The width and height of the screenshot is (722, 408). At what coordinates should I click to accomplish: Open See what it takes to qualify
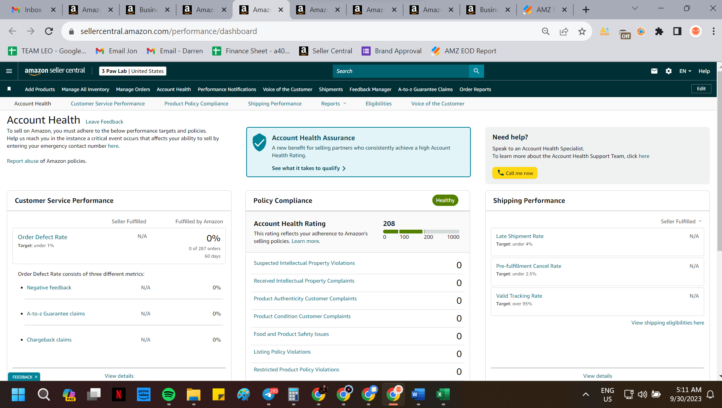click(309, 168)
